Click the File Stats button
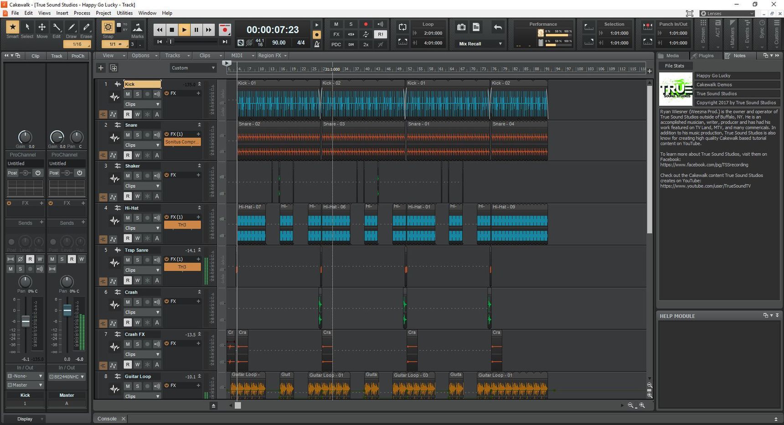 pos(674,66)
